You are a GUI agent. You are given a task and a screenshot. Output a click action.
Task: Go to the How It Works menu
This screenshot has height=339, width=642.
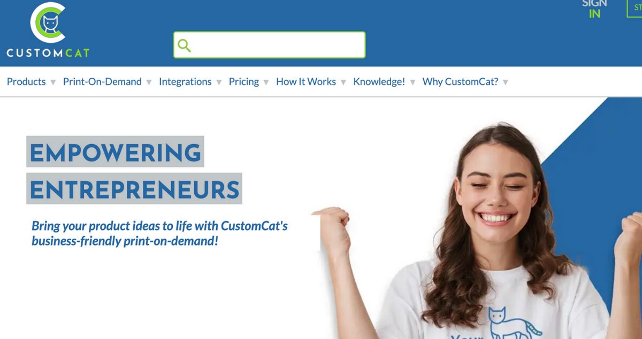pos(306,82)
